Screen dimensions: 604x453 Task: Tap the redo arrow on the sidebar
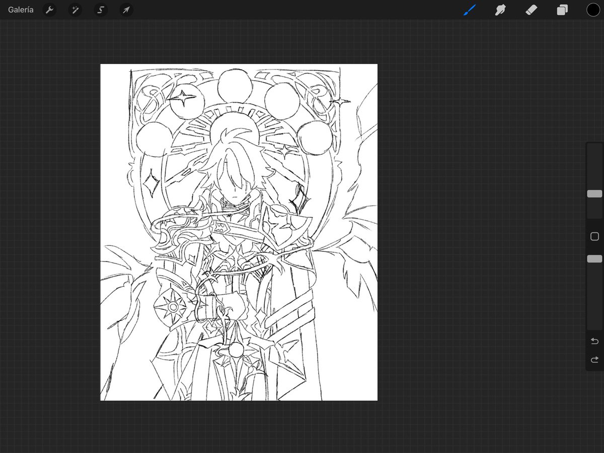594,359
